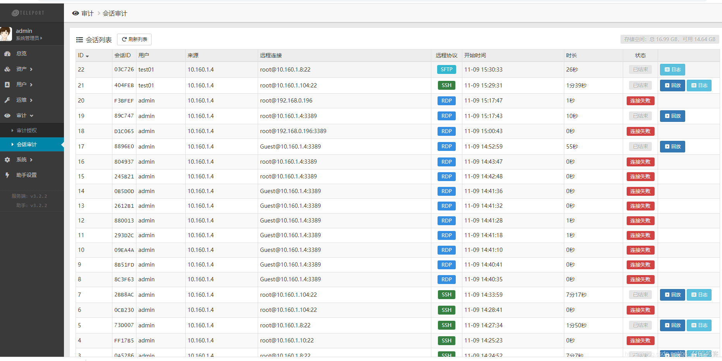Click 连接失败 status for session FF17B5
Screen dimensions: 722x361
point(640,340)
